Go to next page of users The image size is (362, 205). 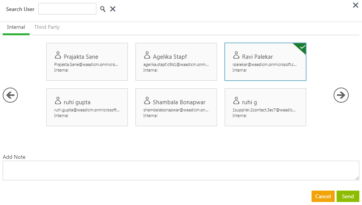pos(341,95)
